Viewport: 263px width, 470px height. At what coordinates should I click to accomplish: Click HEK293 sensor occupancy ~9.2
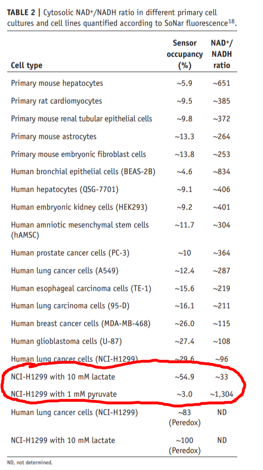pyautogui.click(x=184, y=207)
